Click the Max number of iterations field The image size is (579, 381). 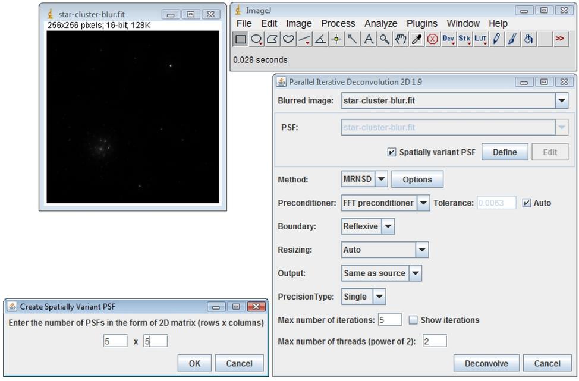tap(390, 320)
